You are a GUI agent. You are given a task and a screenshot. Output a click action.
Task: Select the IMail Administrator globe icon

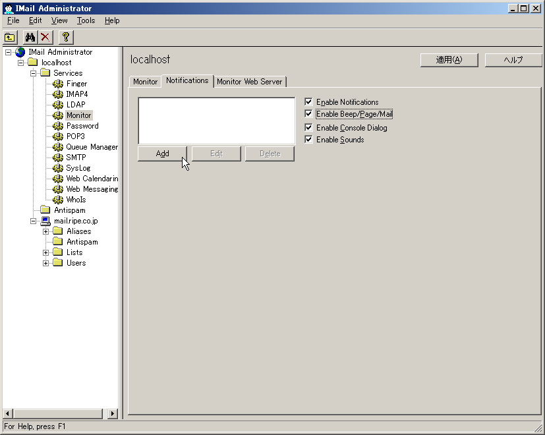pyautogui.click(x=20, y=52)
